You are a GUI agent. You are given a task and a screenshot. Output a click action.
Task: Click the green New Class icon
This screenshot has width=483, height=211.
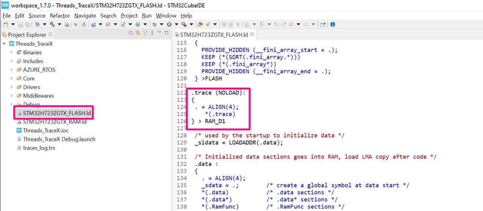tap(138, 24)
